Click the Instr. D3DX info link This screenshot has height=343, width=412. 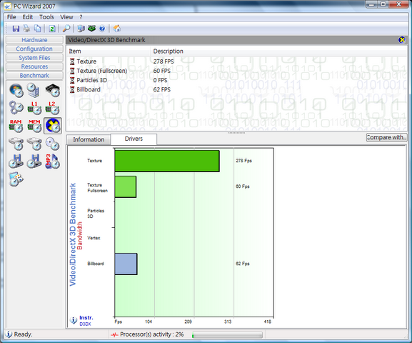86,321
